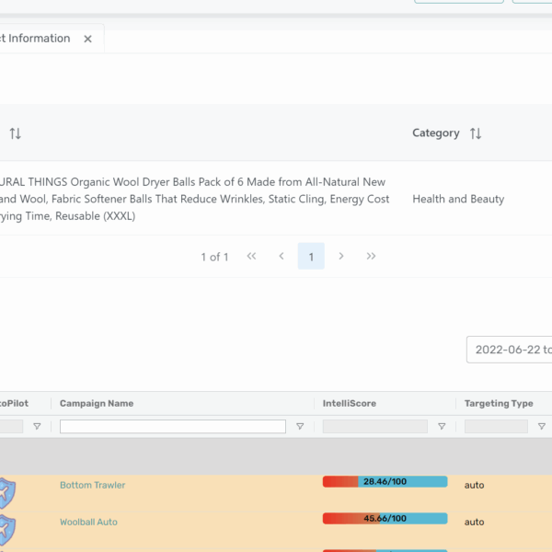The width and height of the screenshot is (552, 552).
Task: Toggle the CoPilot shield for Bottom Trawler
Action: point(7,493)
